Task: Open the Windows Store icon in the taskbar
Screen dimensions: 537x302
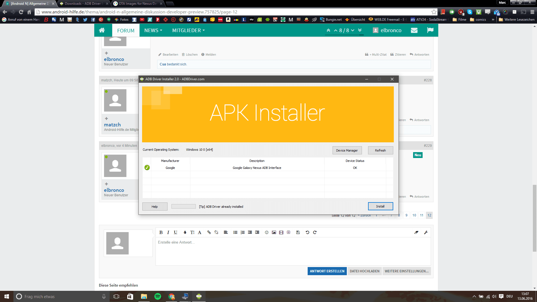Action: 130,296
